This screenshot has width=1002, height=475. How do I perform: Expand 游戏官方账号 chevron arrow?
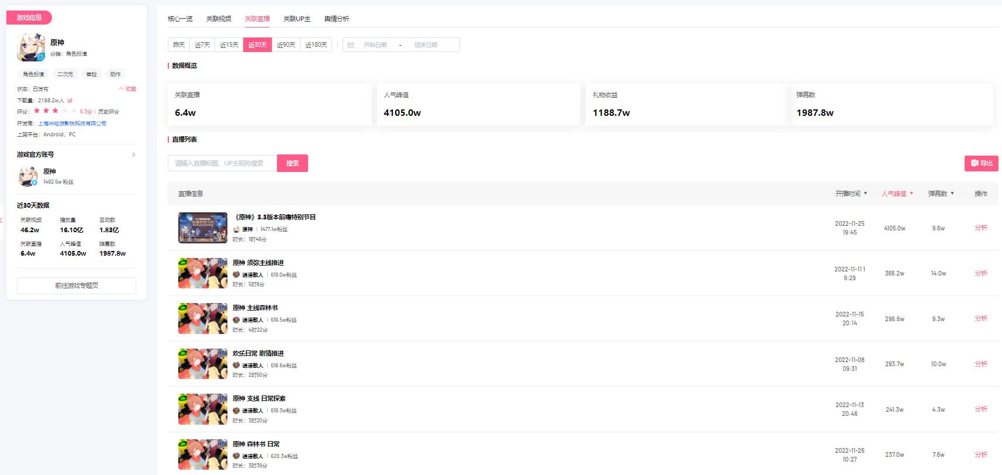tap(133, 155)
